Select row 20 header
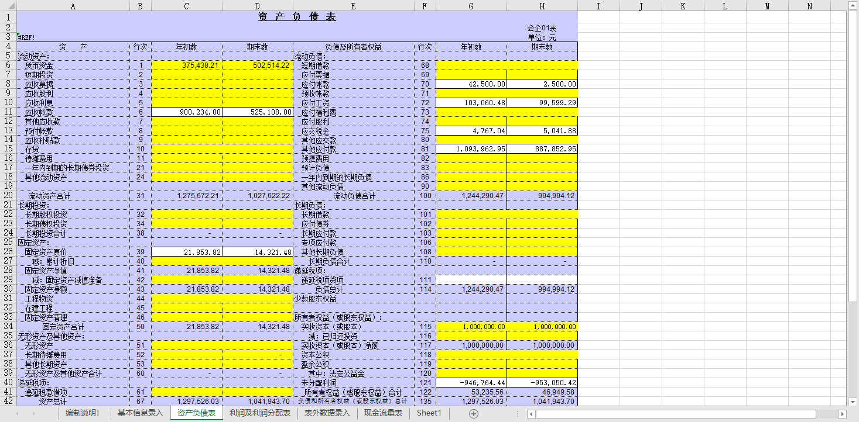Screen dimensions: 859x422 pos(8,195)
